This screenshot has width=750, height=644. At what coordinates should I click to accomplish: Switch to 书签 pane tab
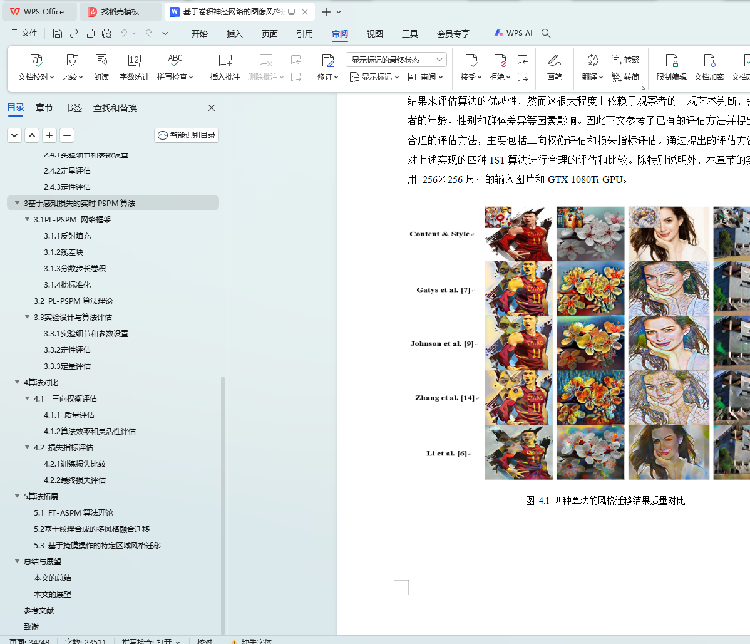(x=73, y=108)
